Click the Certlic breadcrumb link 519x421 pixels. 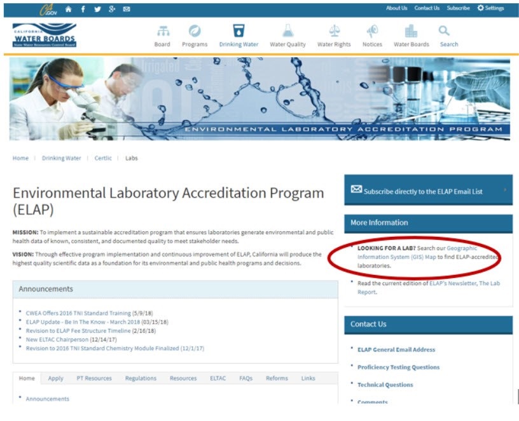point(103,158)
